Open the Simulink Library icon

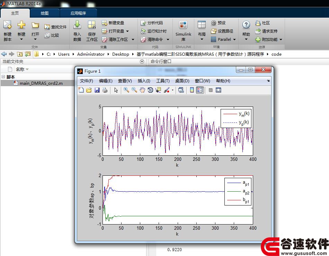[x=183, y=25]
